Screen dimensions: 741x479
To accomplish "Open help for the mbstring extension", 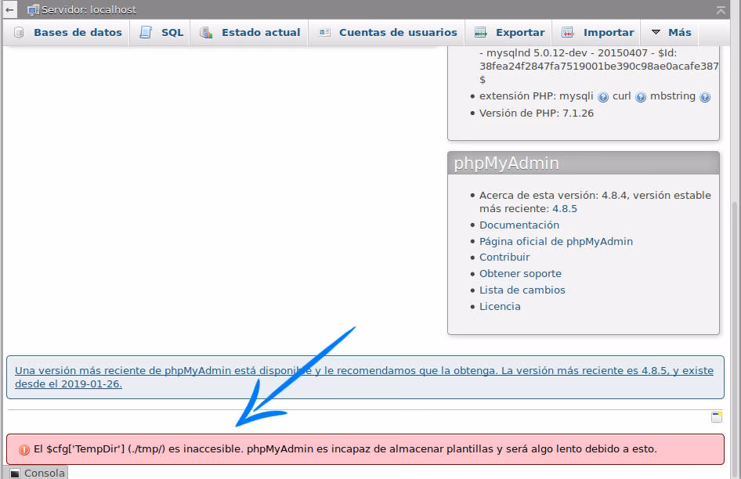I will (705, 97).
